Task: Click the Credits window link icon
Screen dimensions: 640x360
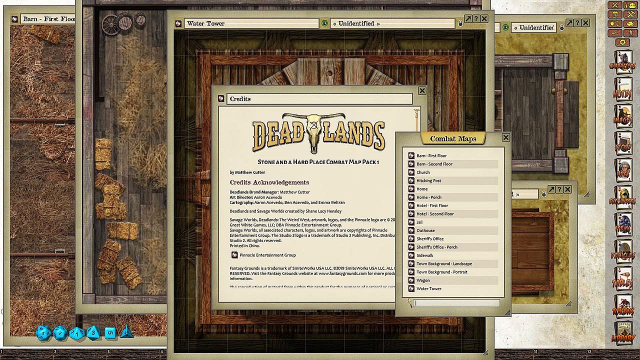Action: [221, 99]
